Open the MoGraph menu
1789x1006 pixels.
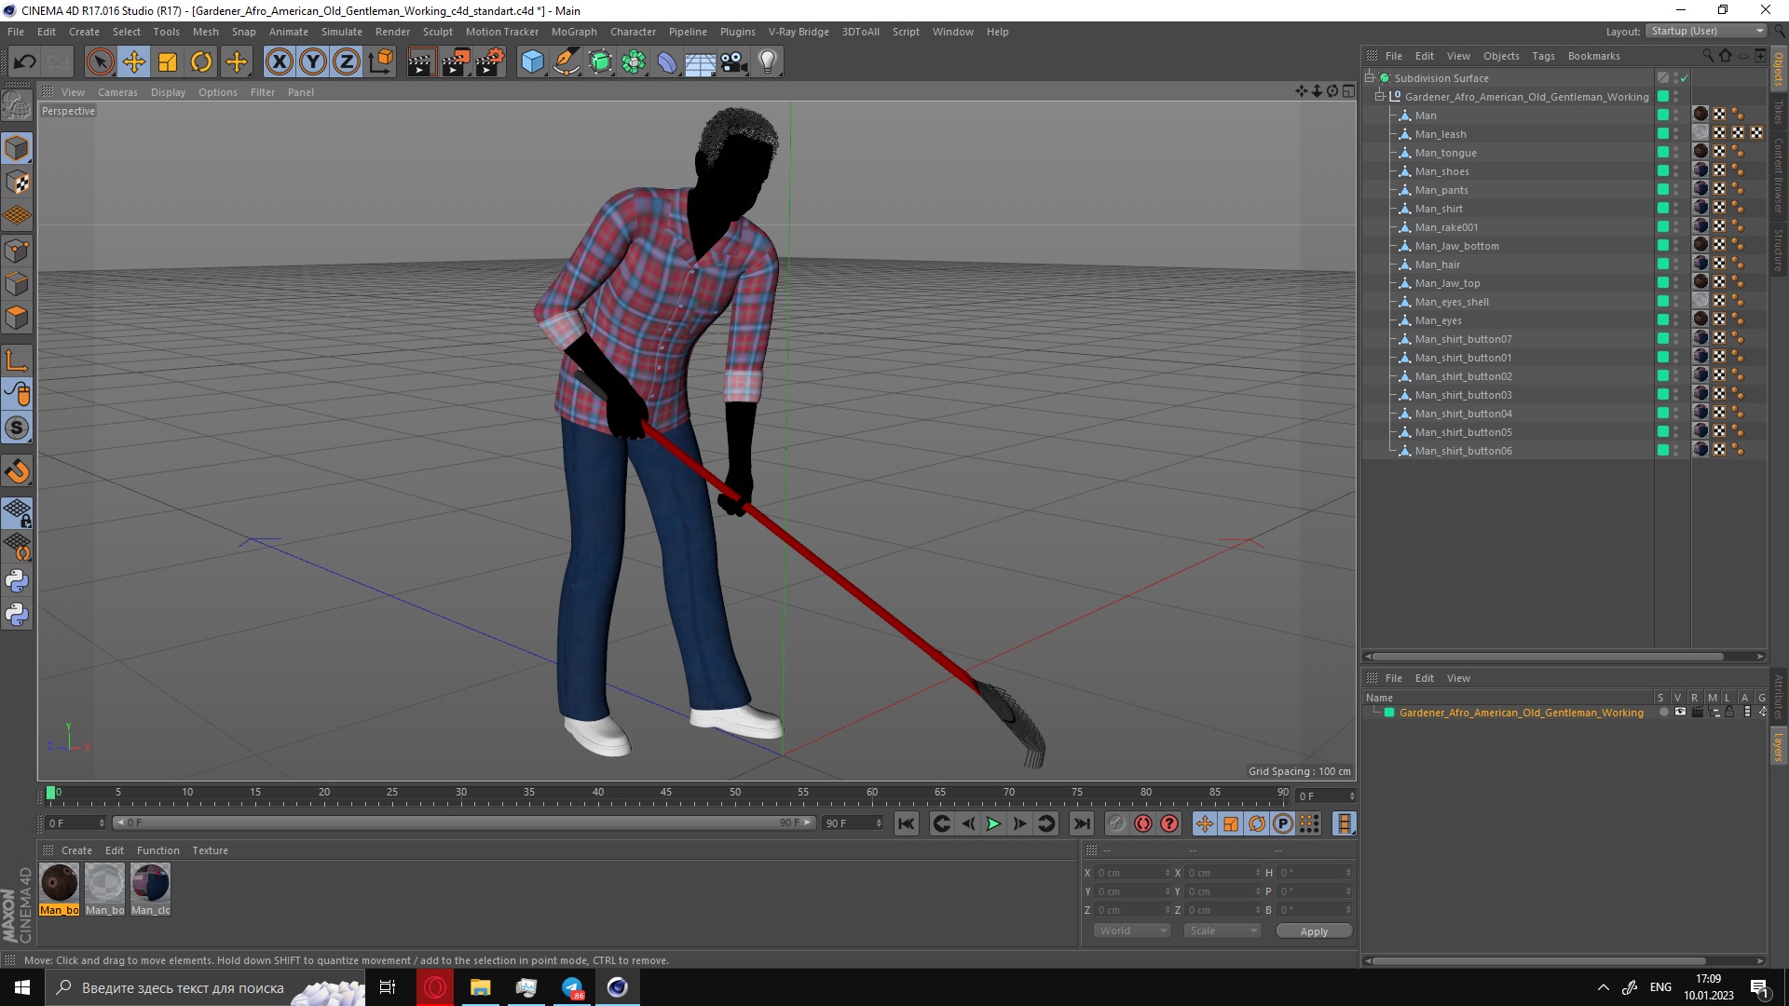(x=574, y=32)
